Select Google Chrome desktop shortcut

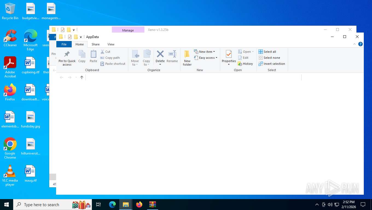point(10,148)
